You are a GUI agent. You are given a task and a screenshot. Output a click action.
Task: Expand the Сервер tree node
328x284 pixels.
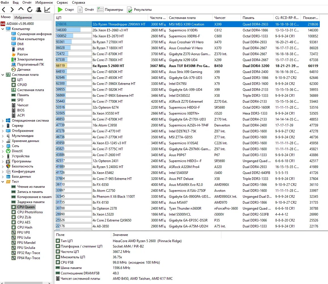click(x=3, y=126)
